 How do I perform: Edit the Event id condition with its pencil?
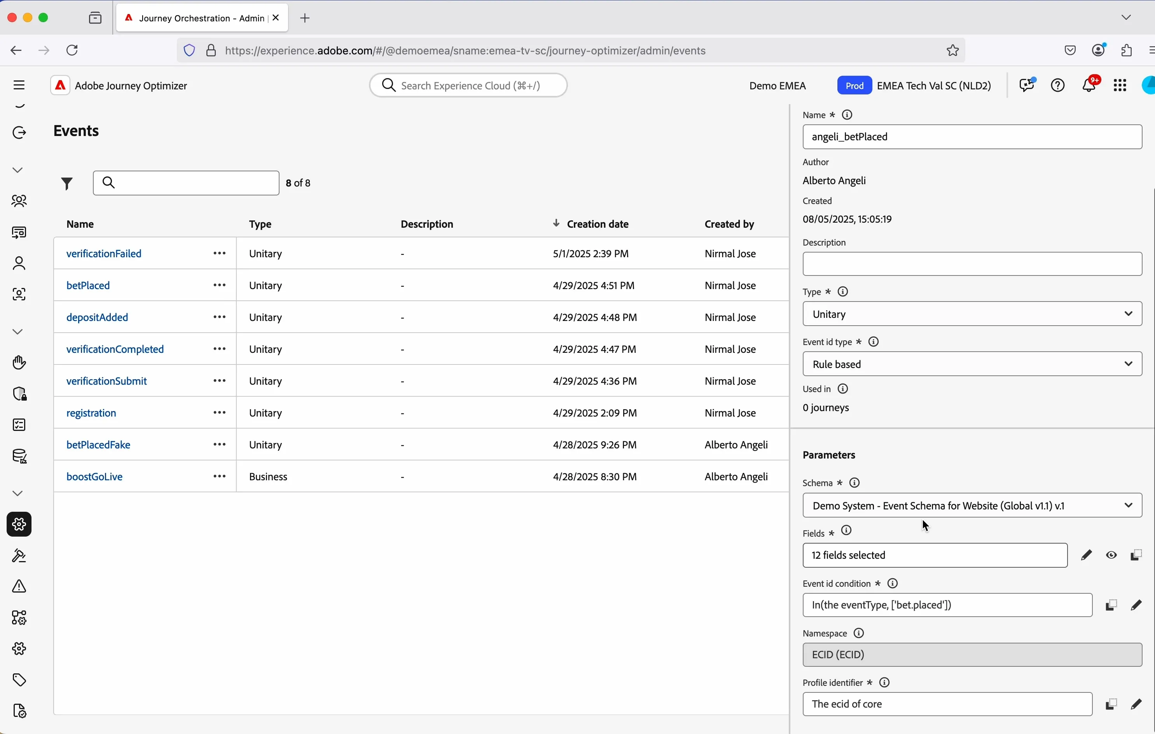(x=1136, y=605)
